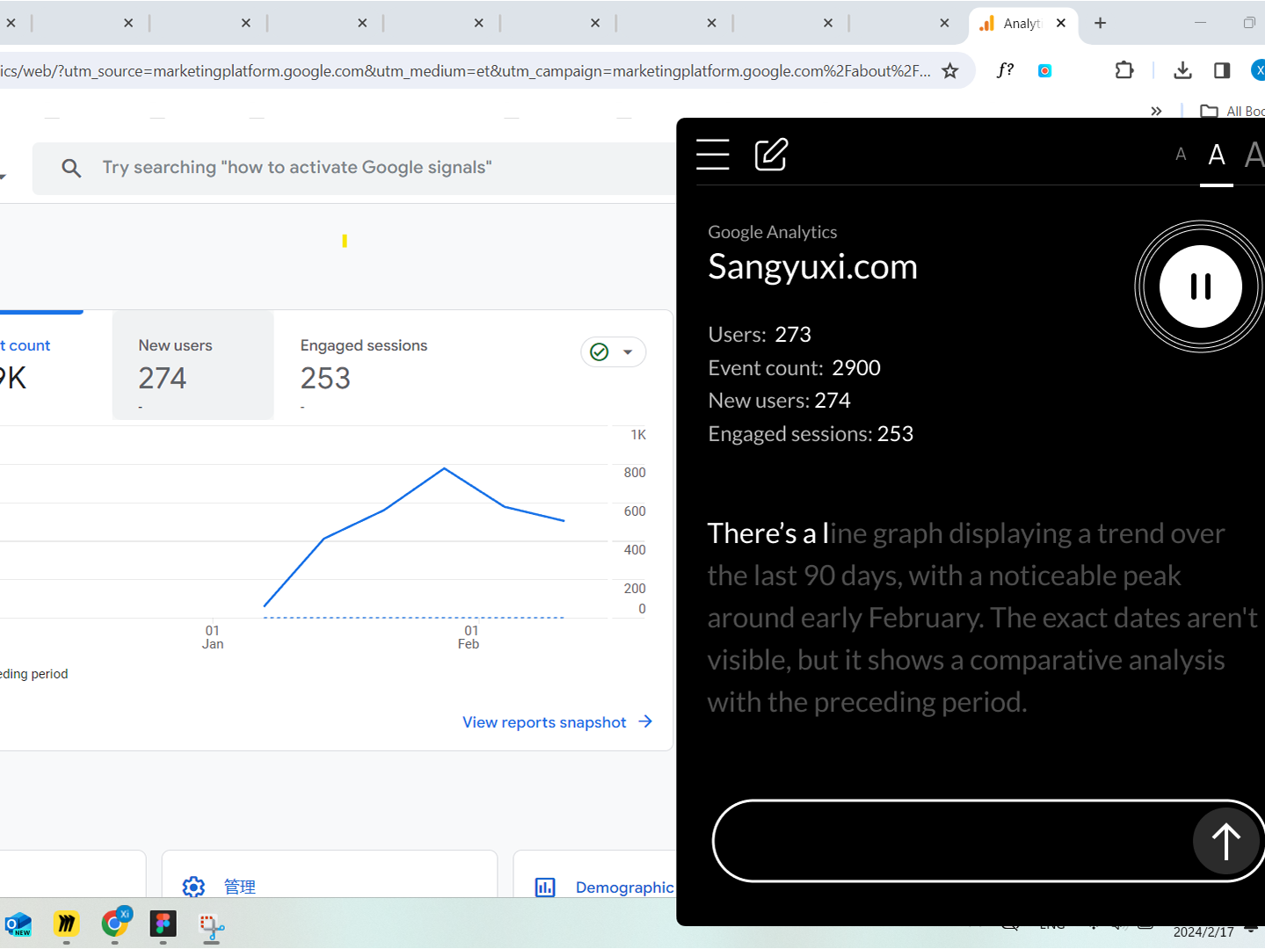Screen dimensions: 1265x949
Task: Open Snipping Tool from the taskbar
Action: [212, 927]
